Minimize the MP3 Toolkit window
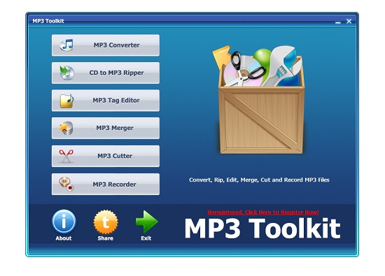385x276 pixels. [x=338, y=22]
